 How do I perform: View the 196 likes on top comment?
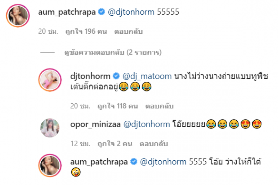[x=86, y=32]
